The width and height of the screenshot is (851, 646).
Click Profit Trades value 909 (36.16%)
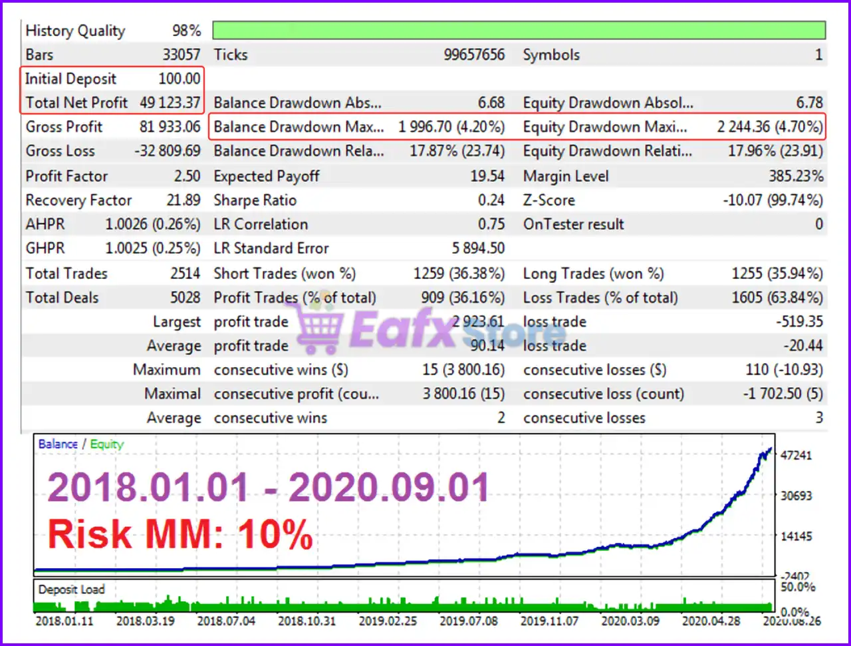[463, 297]
